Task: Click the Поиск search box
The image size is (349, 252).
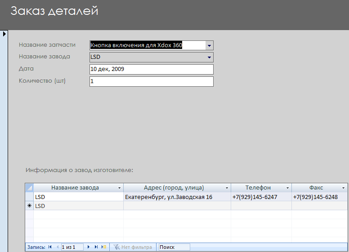Action: tap(174, 247)
